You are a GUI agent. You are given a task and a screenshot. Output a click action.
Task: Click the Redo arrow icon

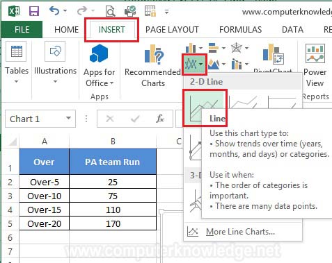coord(82,10)
